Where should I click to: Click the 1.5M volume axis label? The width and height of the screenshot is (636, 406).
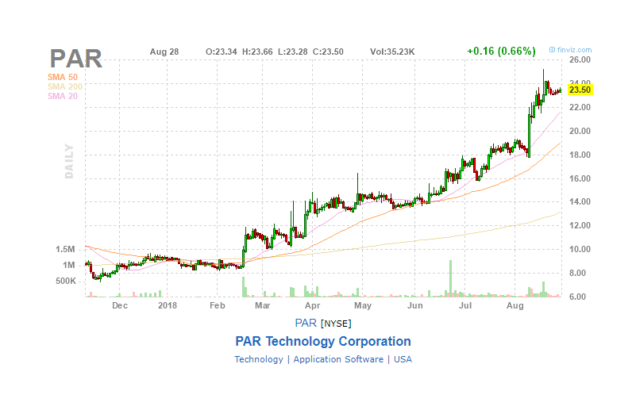pos(65,250)
